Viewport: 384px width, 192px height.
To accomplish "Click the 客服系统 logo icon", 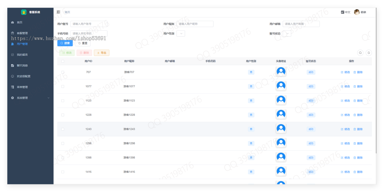I will coord(24,12).
